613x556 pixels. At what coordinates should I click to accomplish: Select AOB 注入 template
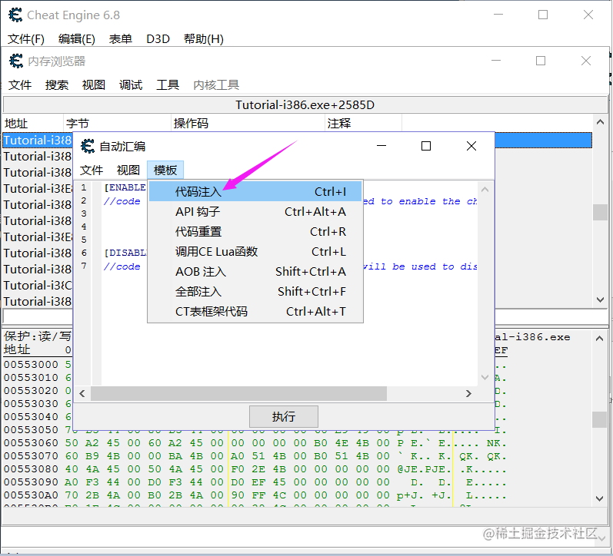pyautogui.click(x=255, y=271)
